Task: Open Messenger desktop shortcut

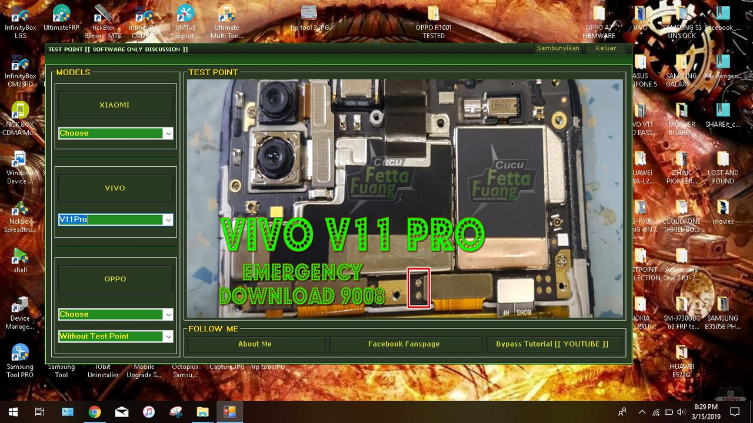Action: [x=723, y=67]
